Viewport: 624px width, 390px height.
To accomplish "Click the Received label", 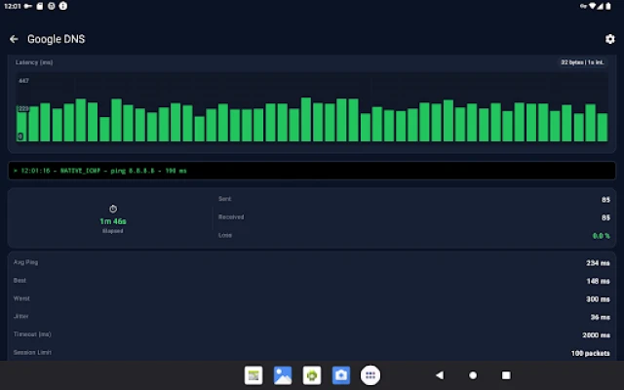I will [x=231, y=216].
